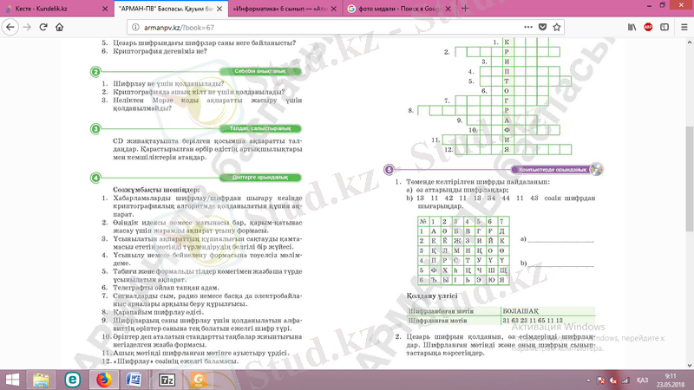Click the Windows Start button

(x=12, y=379)
